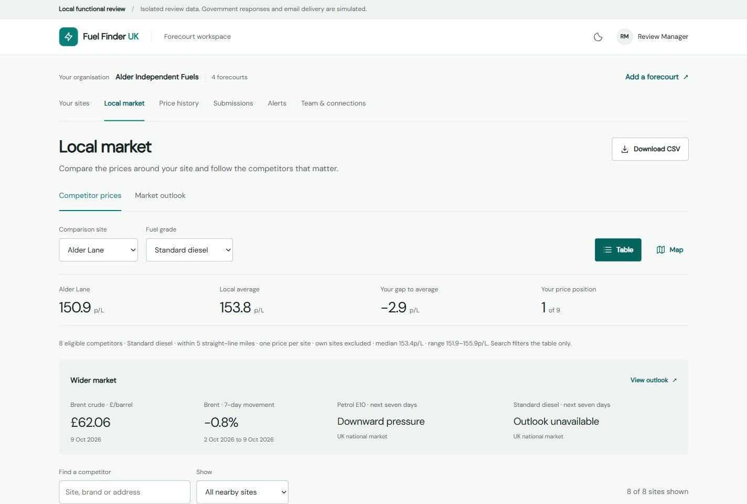Open the Comparison site dropdown

point(98,250)
